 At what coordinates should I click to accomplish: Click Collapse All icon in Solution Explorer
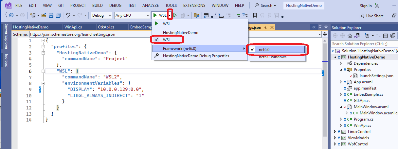(386, 36)
